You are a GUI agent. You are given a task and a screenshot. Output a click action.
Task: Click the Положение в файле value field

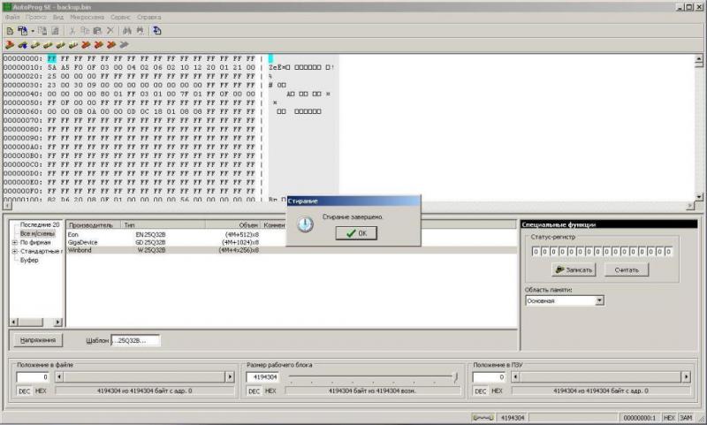click(33, 376)
